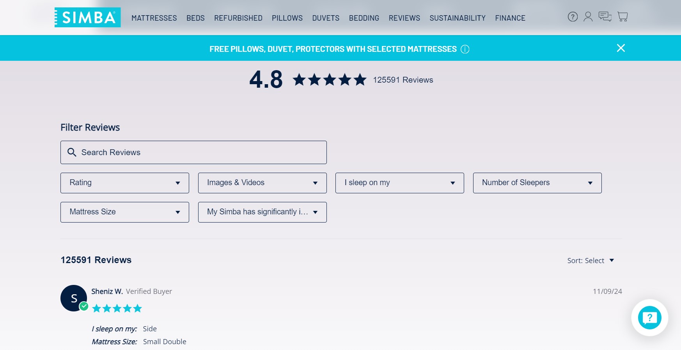The image size is (681, 350).
Task: Open the Bedding menu
Action: tap(364, 18)
